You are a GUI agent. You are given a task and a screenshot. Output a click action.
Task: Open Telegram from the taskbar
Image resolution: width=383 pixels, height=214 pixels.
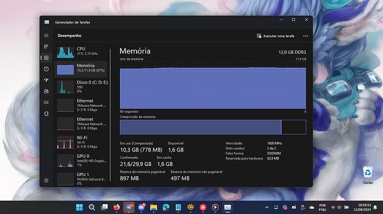coord(129,207)
